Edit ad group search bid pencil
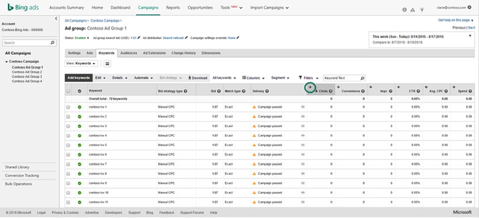 tap(139, 38)
